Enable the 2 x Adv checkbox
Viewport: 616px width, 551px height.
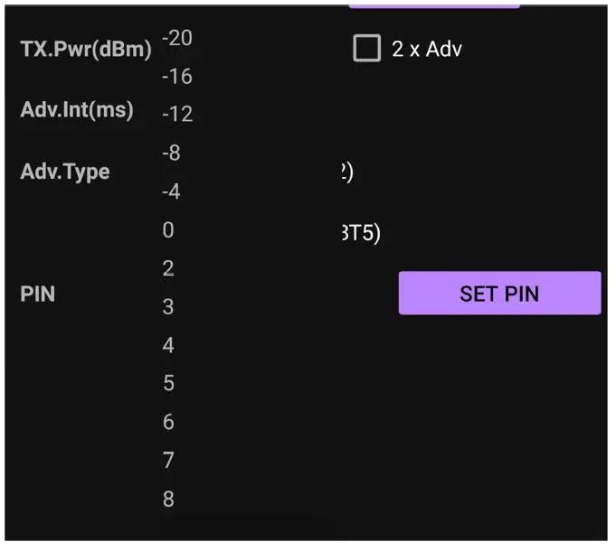[x=366, y=49]
